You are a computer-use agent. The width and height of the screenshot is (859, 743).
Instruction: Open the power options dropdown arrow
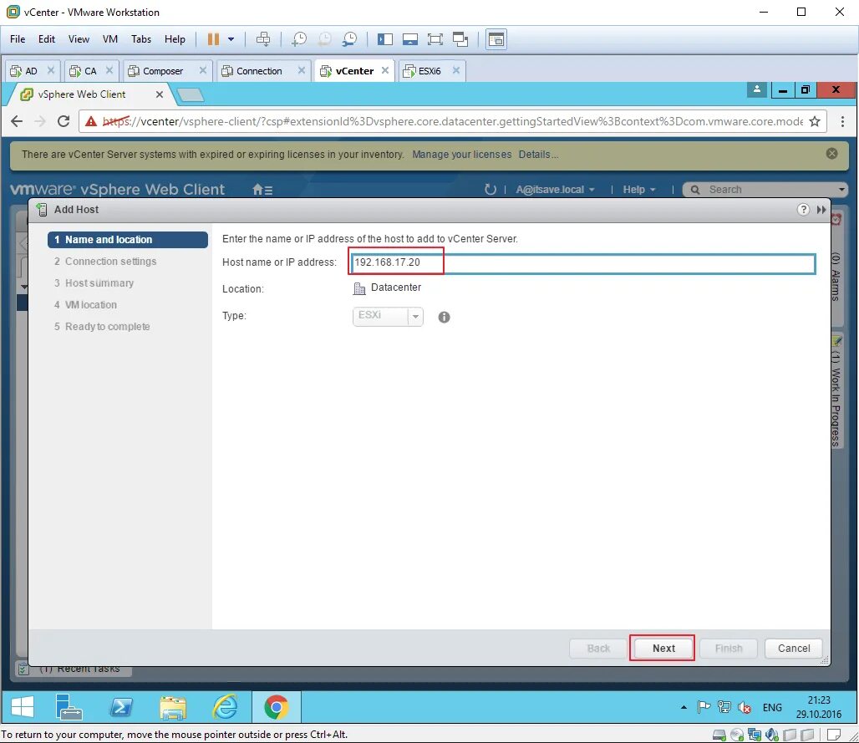pyautogui.click(x=231, y=39)
